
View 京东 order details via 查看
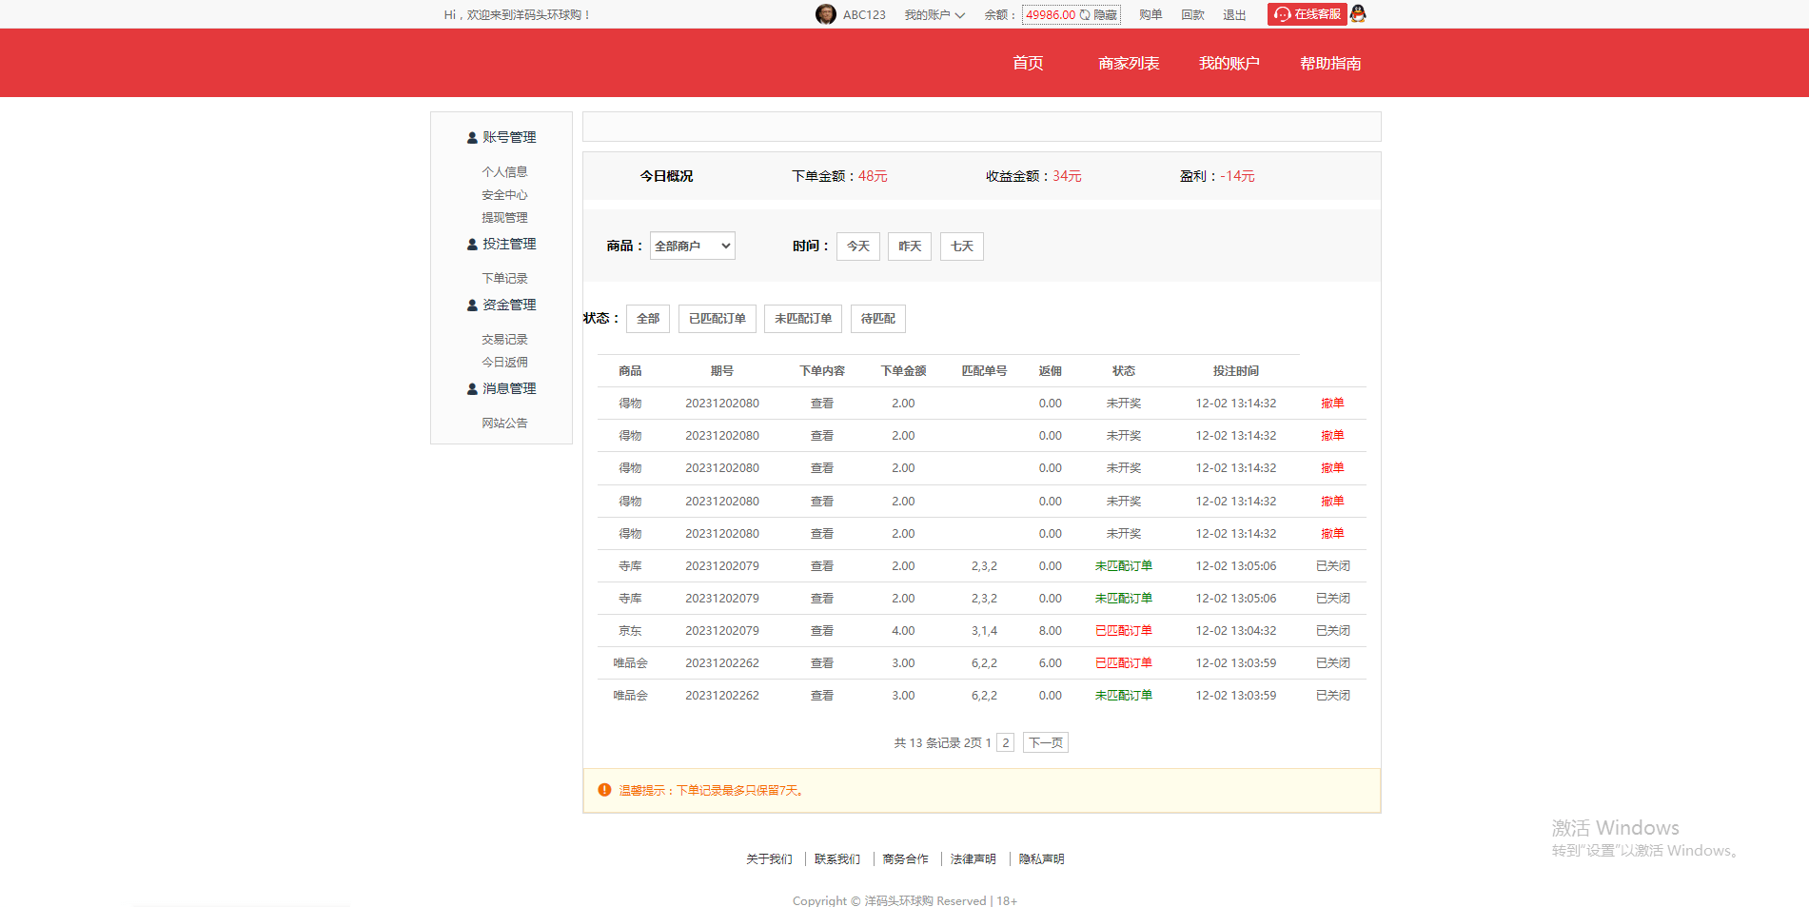pos(821,630)
